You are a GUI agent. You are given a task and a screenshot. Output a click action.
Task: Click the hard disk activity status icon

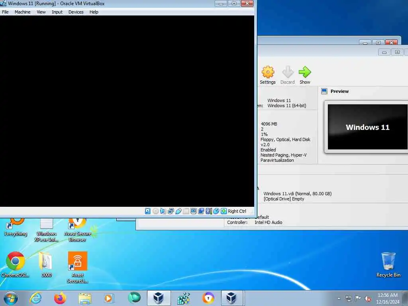pos(147,211)
